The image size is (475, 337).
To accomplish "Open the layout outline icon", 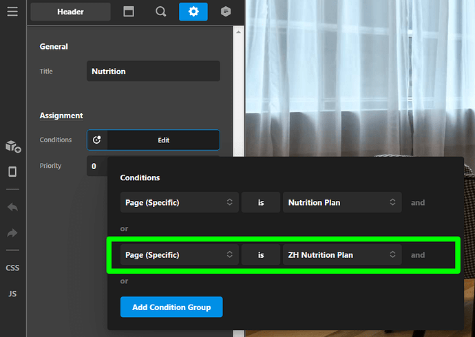I will coord(129,12).
